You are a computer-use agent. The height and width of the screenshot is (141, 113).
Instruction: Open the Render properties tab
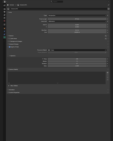point(5,9)
